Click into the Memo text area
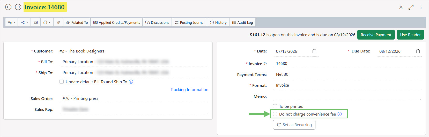 point(347,96)
